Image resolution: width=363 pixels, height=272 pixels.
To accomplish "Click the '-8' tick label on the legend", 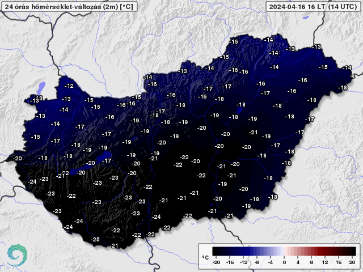I will pos(256,262).
